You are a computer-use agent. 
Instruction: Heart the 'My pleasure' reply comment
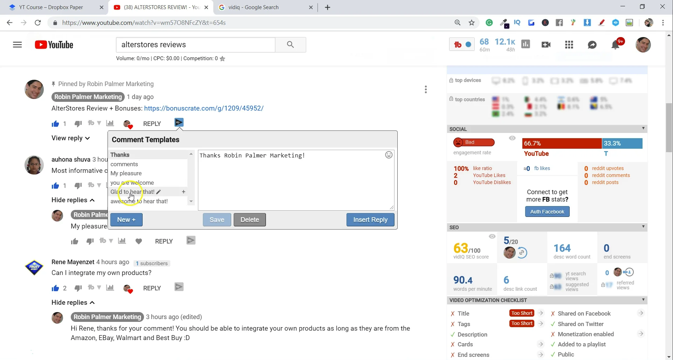(139, 241)
